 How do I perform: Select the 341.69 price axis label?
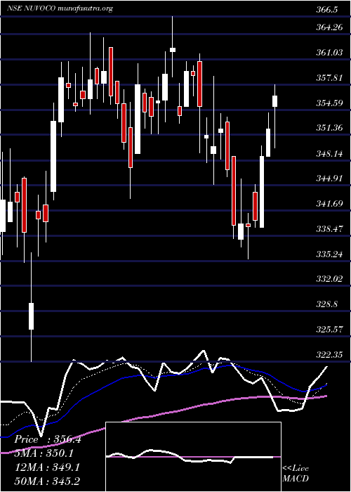[x=329, y=204]
